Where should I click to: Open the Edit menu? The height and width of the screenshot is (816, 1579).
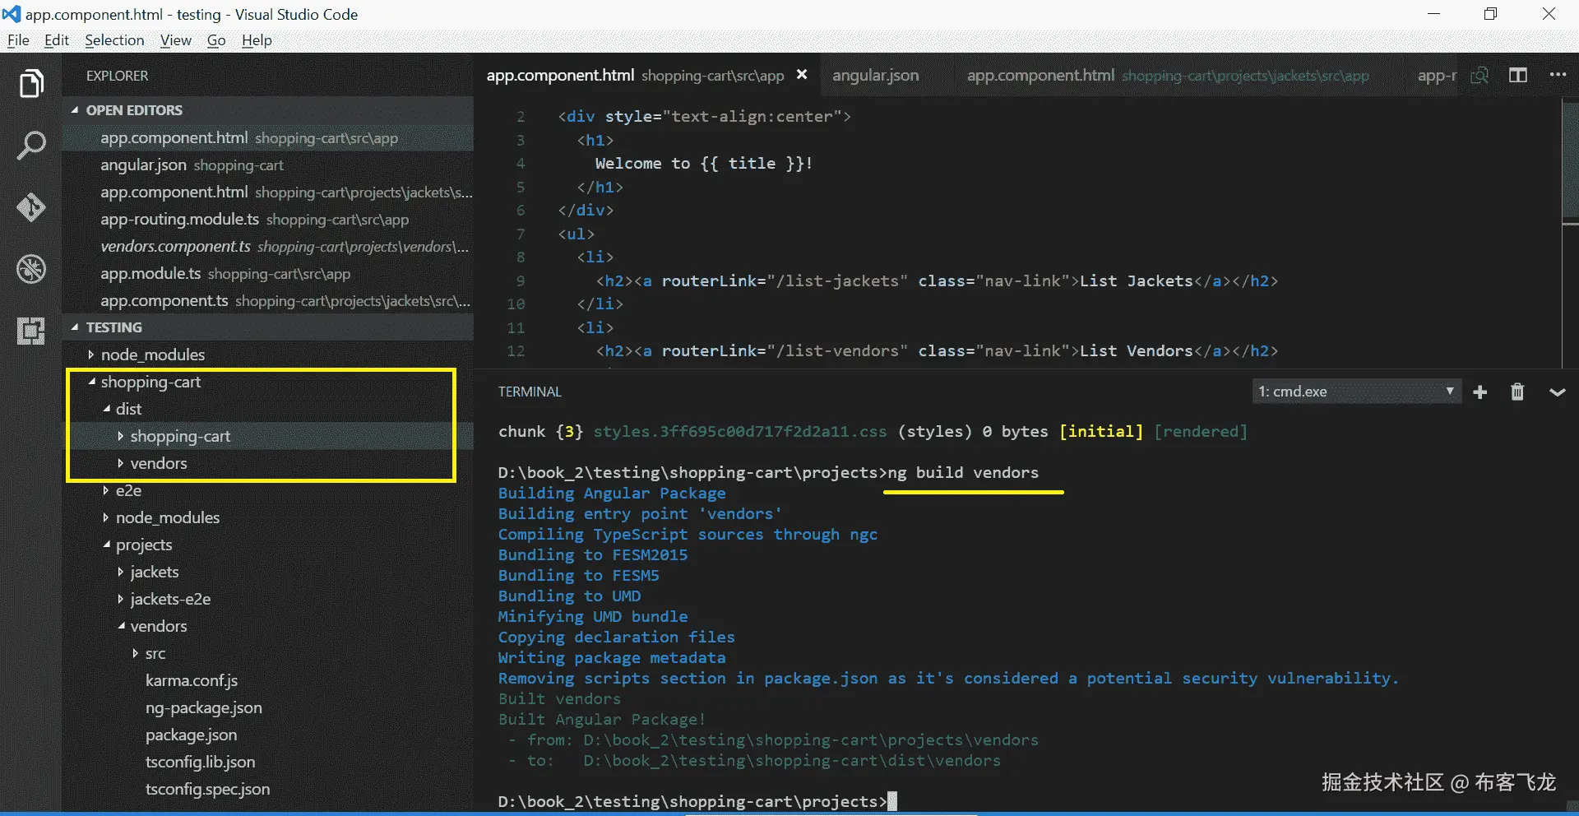click(x=57, y=40)
